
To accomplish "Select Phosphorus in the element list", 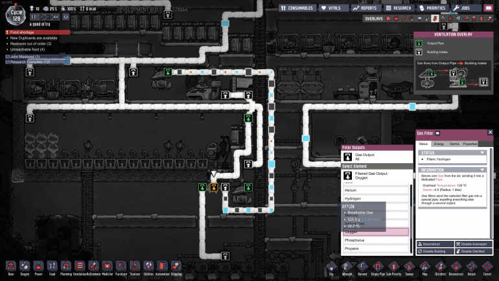I will point(376,240).
